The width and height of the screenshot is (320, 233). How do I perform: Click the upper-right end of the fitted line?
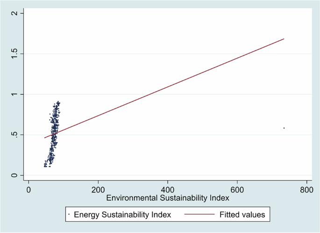(284, 39)
